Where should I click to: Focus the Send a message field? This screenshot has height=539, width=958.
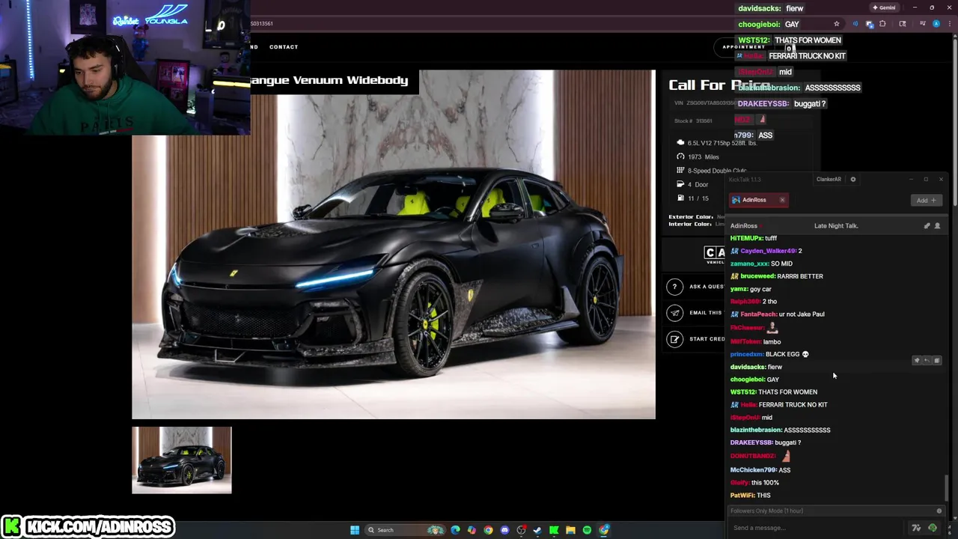(x=816, y=528)
